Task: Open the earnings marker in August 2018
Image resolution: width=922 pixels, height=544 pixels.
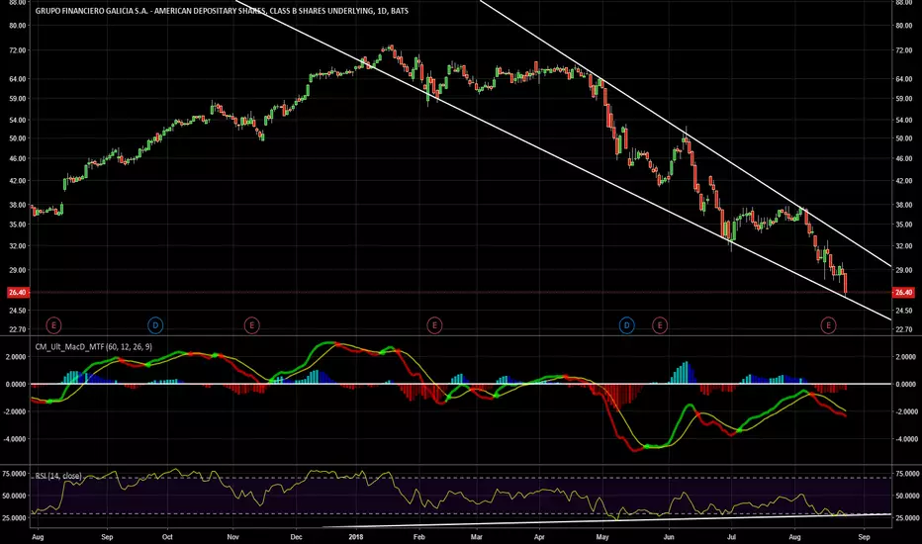Action: pos(828,325)
